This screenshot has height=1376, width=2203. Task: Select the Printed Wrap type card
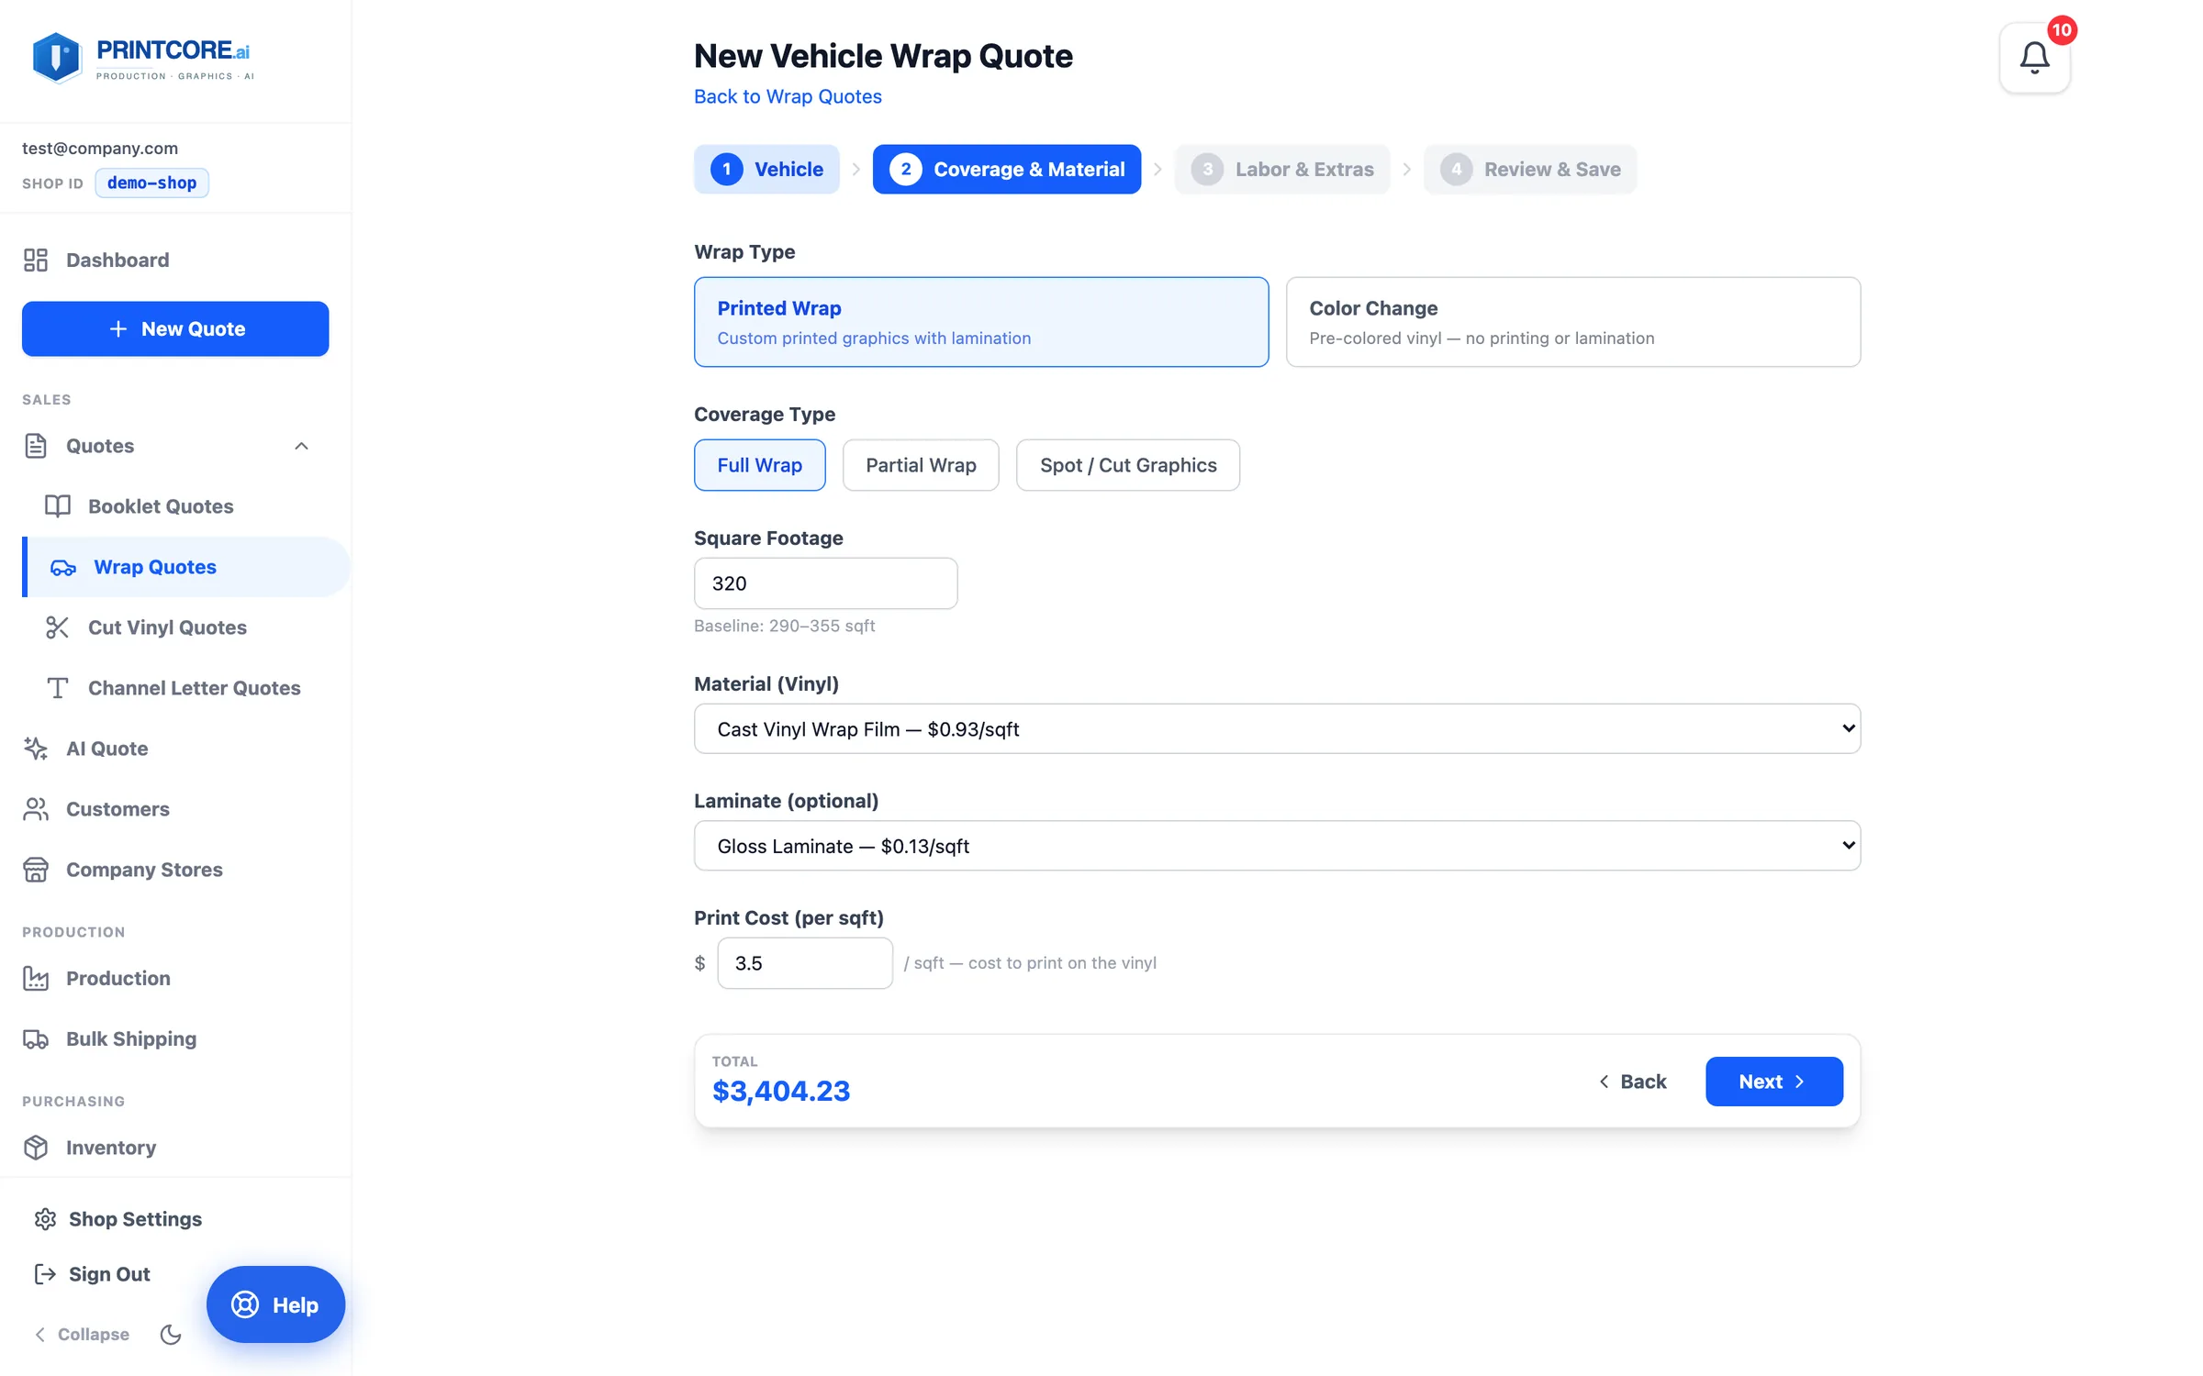pos(981,322)
